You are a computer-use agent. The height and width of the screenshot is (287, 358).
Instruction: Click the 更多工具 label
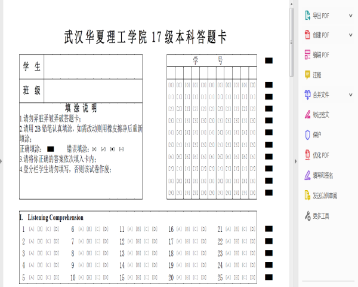click(321, 216)
